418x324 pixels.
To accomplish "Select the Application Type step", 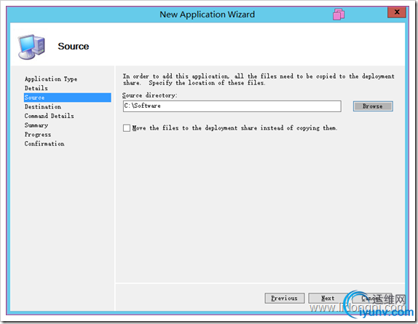I will pyautogui.click(x=51, y=79).
